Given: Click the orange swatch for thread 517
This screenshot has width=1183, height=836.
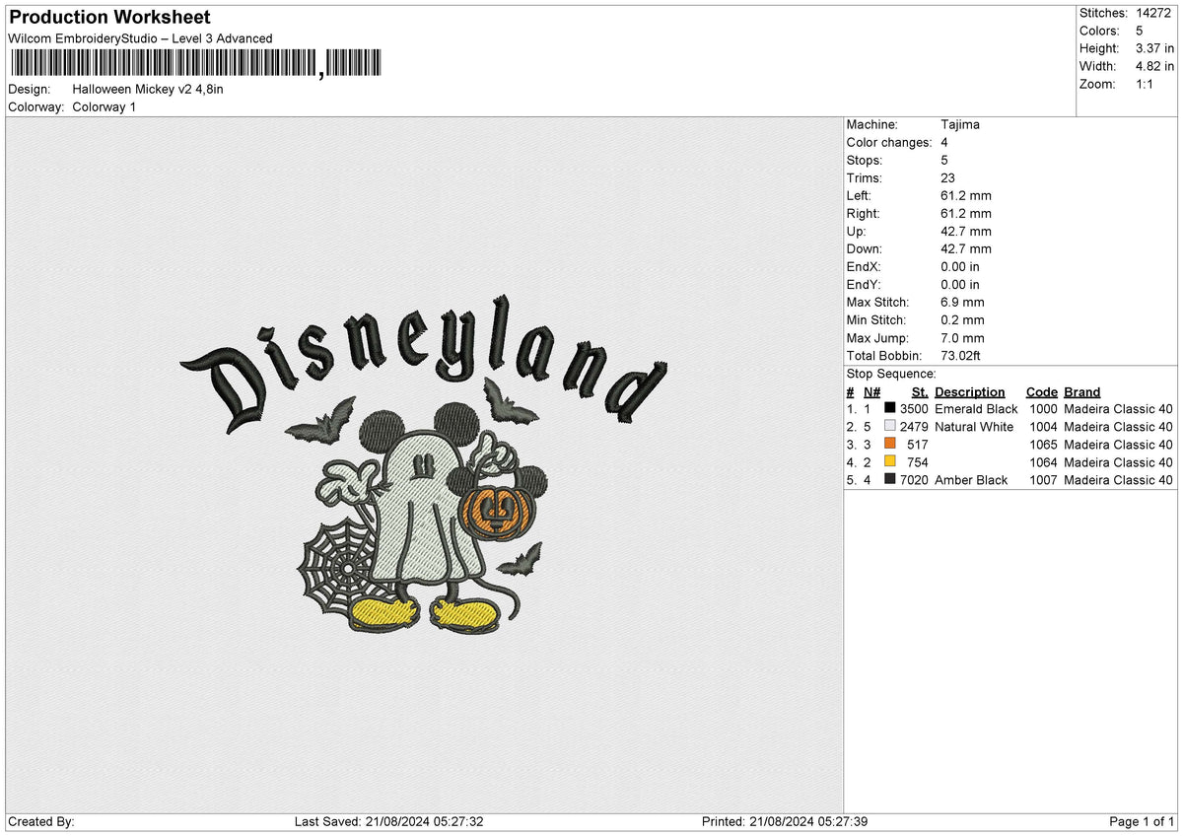Looking at the screenshot, I should point(890,445).
